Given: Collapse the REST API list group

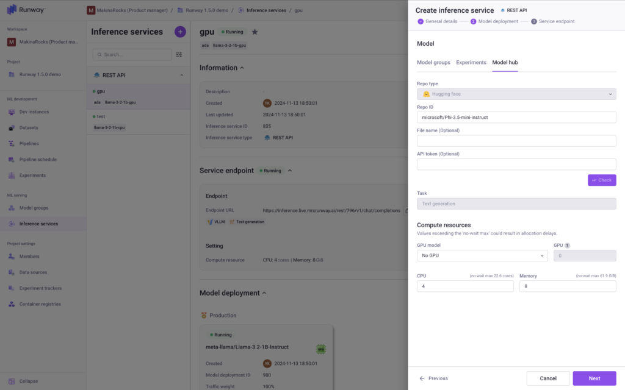Looking at the screenshot, I should pyautogui.click(x=181, y=76).
